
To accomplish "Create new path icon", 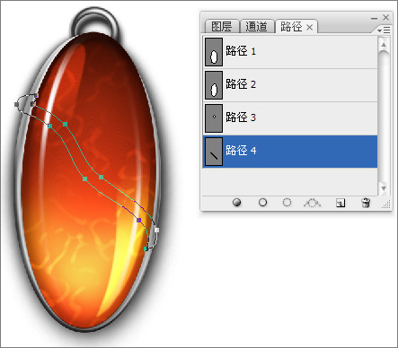I will 341,203.
